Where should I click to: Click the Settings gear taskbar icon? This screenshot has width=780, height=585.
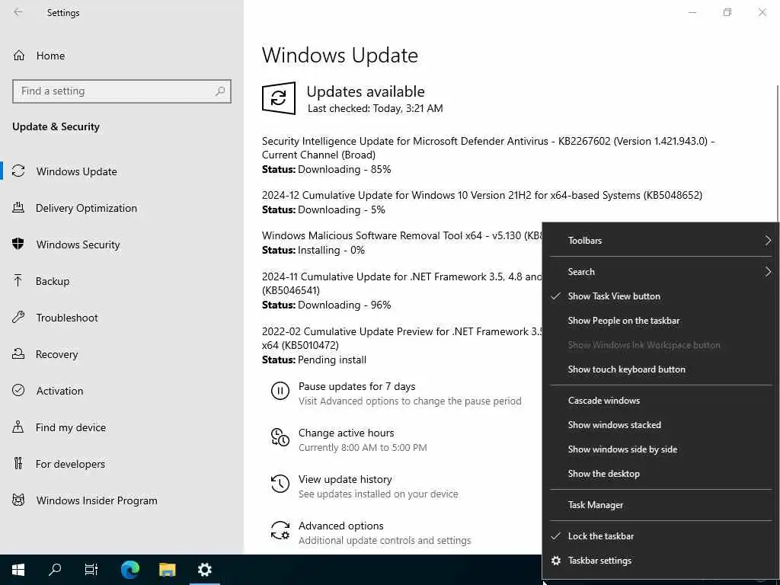pos(204,570)
